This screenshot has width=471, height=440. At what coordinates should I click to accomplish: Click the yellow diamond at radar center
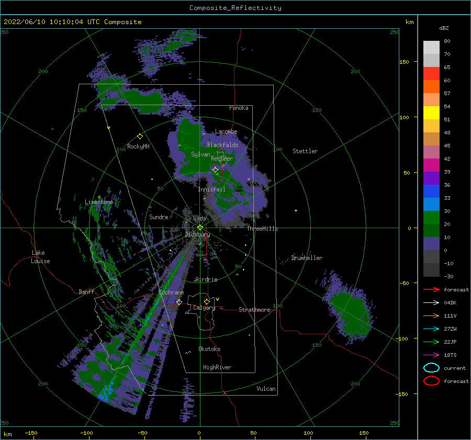tap(200, 228)
